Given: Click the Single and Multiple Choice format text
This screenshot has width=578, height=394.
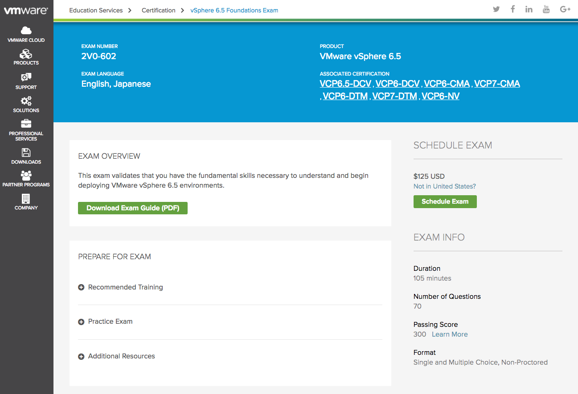Looking at the screenshot, I should click(x=480, y=362).
